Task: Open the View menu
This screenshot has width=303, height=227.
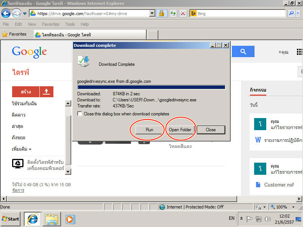Action: [x=32, y=24]
